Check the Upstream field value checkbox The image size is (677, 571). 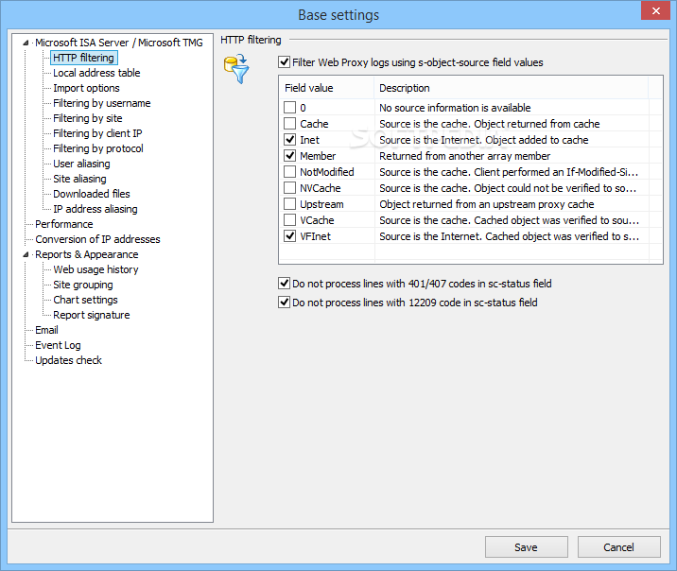pos(289,203)
